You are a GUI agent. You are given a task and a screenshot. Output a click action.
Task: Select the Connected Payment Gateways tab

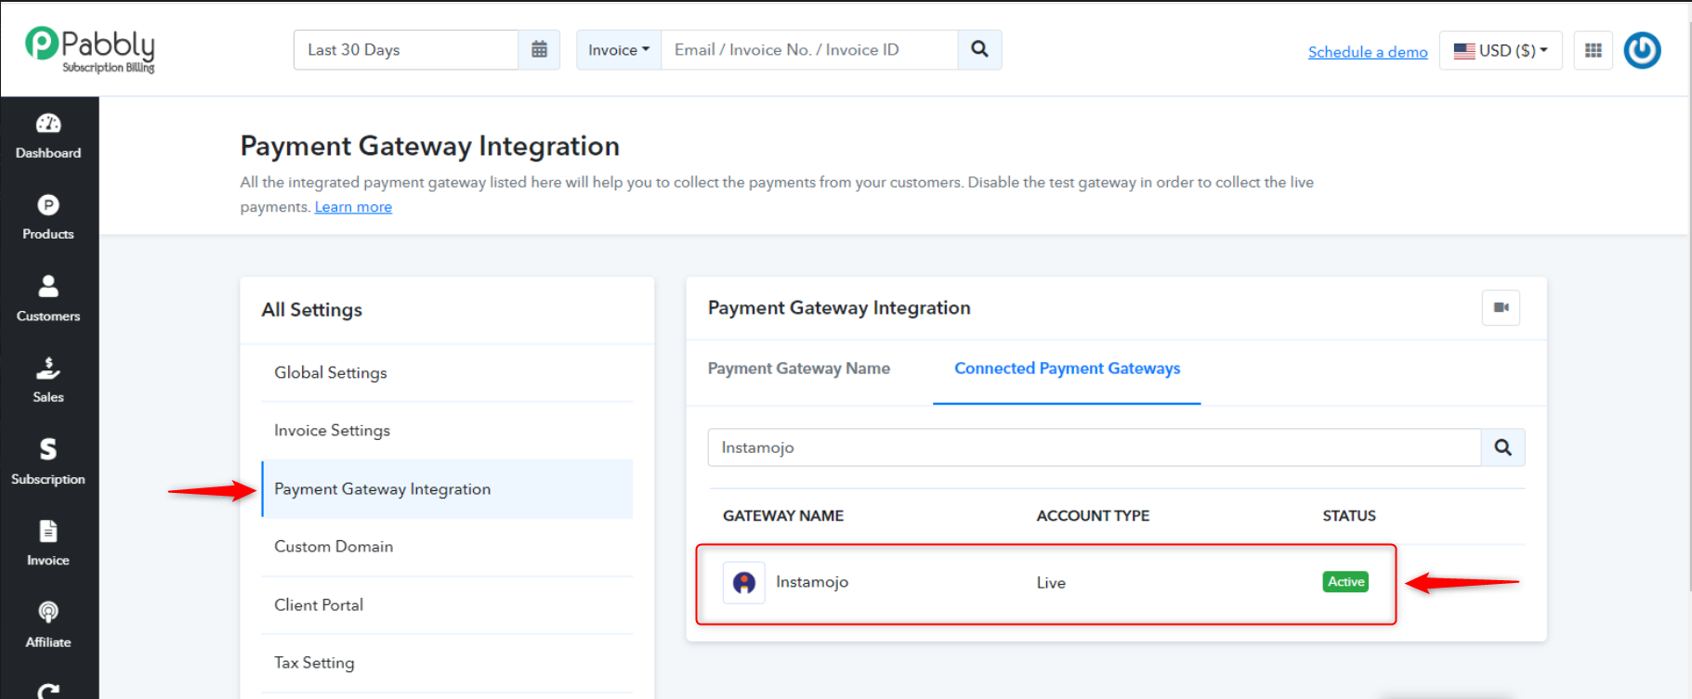click(x=1067, y=369)
